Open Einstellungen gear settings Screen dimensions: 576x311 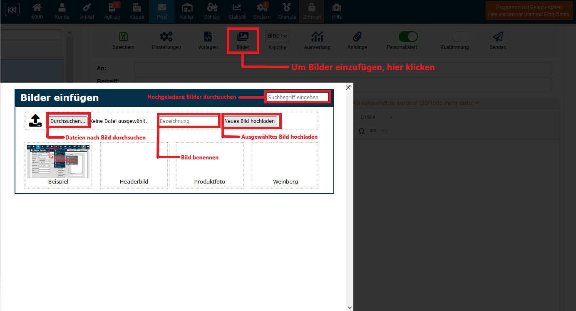[166, 37]
